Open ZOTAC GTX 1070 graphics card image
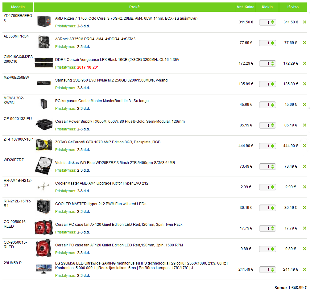 44,145
